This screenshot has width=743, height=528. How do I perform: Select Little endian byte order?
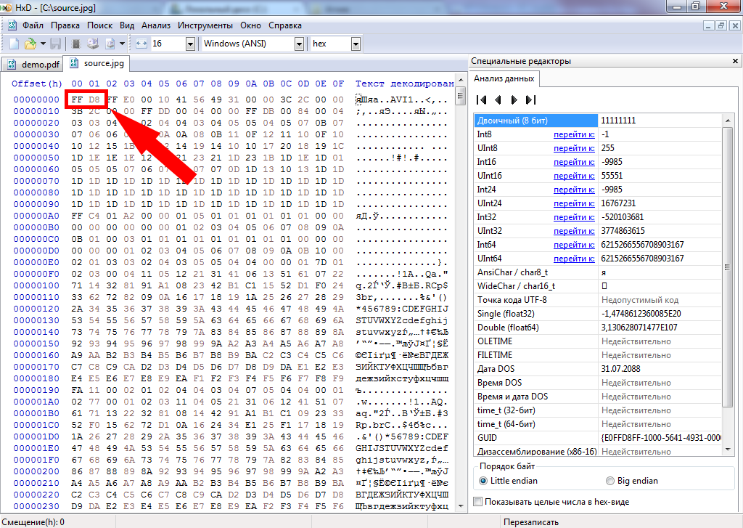484,481
